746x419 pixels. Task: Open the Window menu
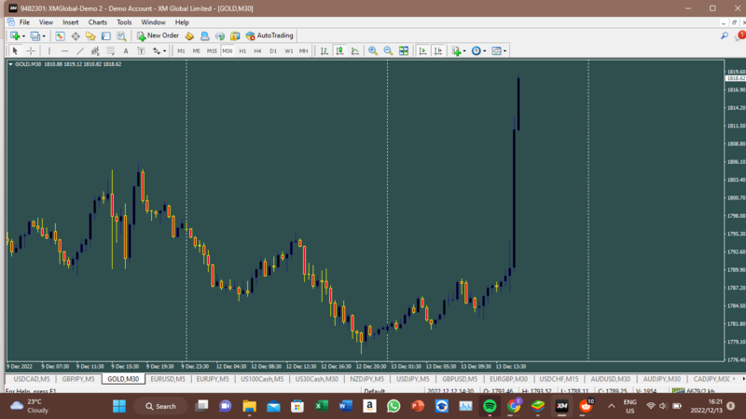pyautogui.click(x=153, y=22)
